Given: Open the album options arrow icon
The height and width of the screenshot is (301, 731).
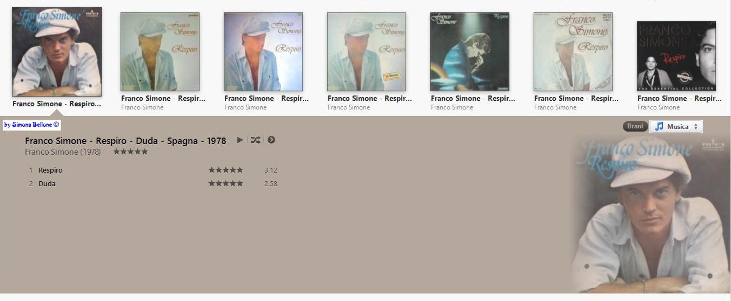Looking at the screenshot, I should [271, 140].
